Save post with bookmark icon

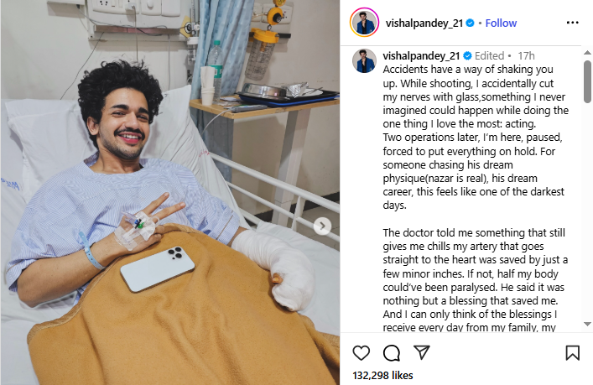pos(573,353)
